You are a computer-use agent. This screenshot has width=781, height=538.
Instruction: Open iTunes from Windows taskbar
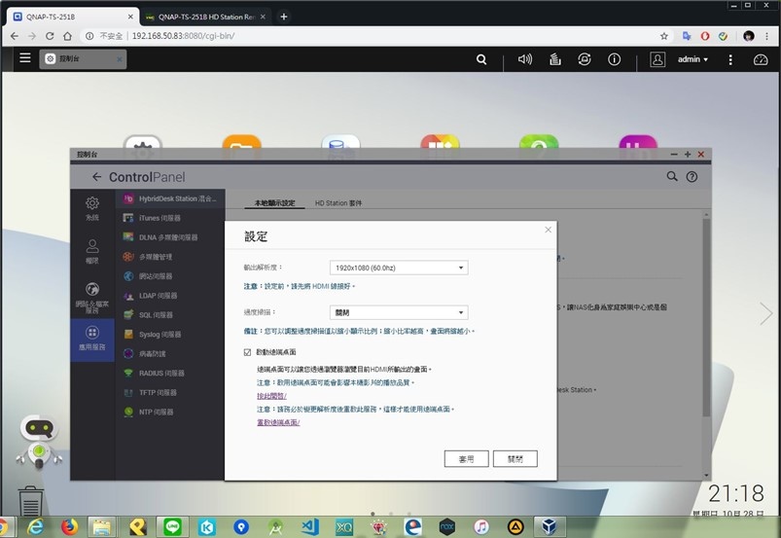click(481, 527)
